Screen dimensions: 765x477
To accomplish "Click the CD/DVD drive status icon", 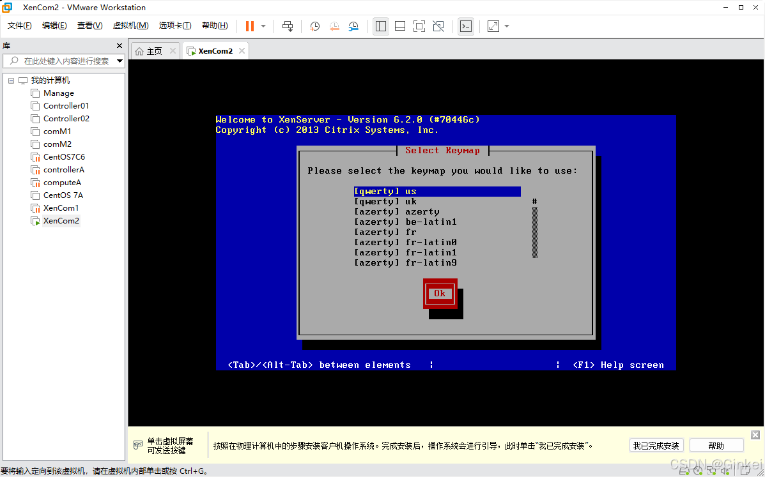I will [698, 471].
